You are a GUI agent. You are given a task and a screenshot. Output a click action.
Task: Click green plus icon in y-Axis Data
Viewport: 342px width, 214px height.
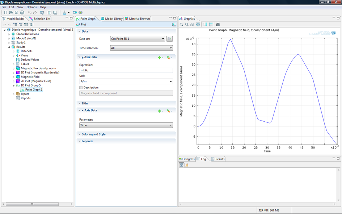tap(160, 58)
